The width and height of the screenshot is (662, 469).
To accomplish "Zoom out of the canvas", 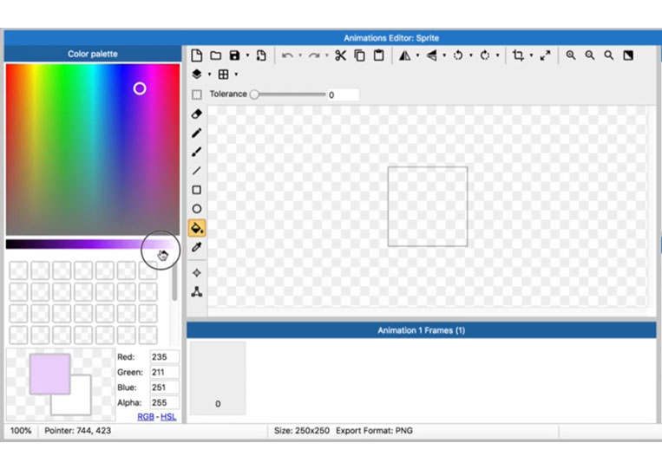I will coord(590,55).
